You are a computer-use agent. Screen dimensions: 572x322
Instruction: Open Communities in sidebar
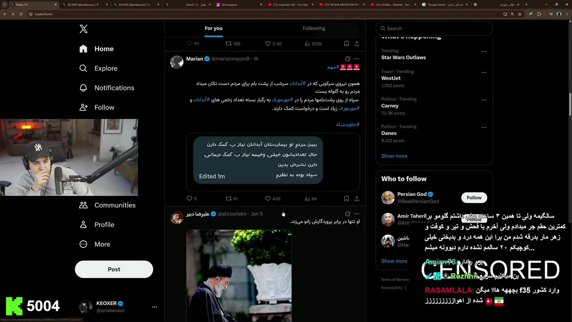(x=107, y=205)
